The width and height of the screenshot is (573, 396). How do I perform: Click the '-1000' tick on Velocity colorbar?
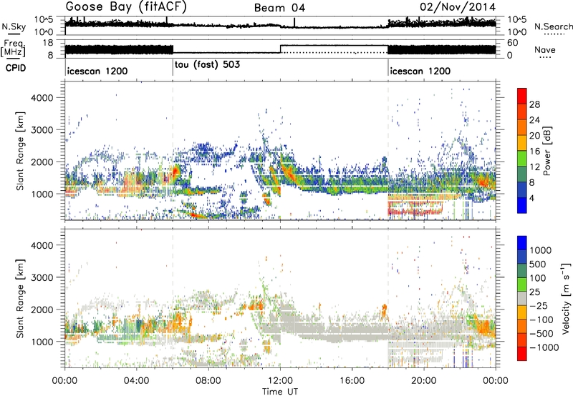[544, 347]
